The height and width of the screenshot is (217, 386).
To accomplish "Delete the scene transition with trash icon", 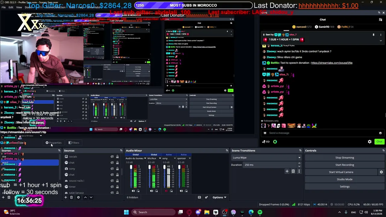I will 293,171.
